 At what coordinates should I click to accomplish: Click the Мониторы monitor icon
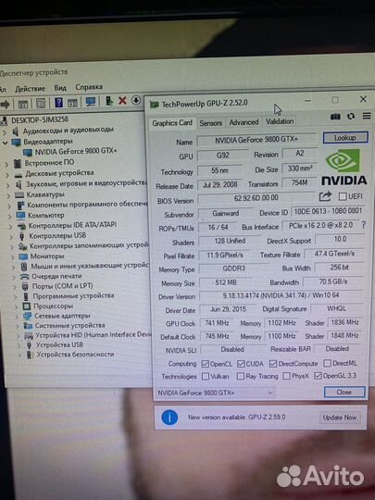pyautogui.click(x=23, y=256)
